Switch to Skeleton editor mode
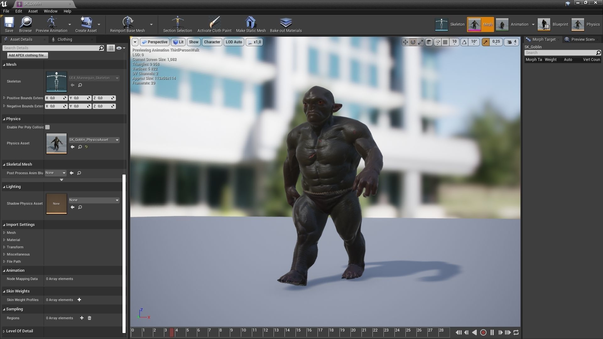The height and width of the screenshot is (339, 603). point(450,24)
